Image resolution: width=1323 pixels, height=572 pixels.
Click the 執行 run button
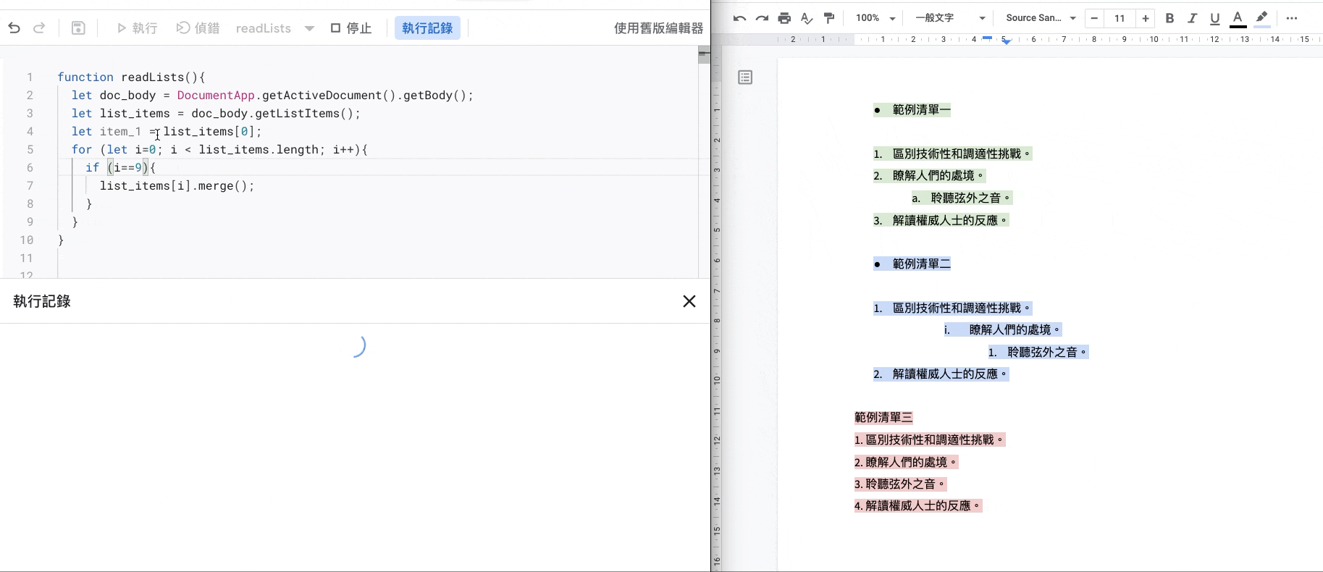coord(137,28)
